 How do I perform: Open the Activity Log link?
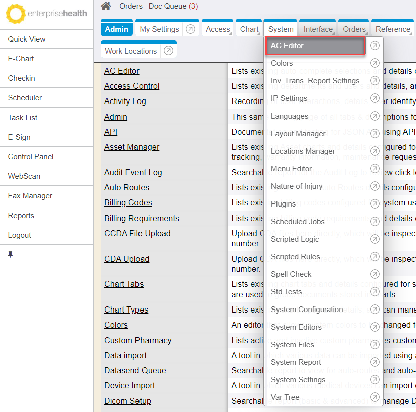click(125, 101)
